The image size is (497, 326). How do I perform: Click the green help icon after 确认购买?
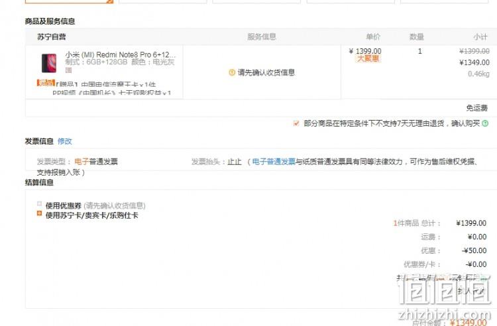coord(485,123)
